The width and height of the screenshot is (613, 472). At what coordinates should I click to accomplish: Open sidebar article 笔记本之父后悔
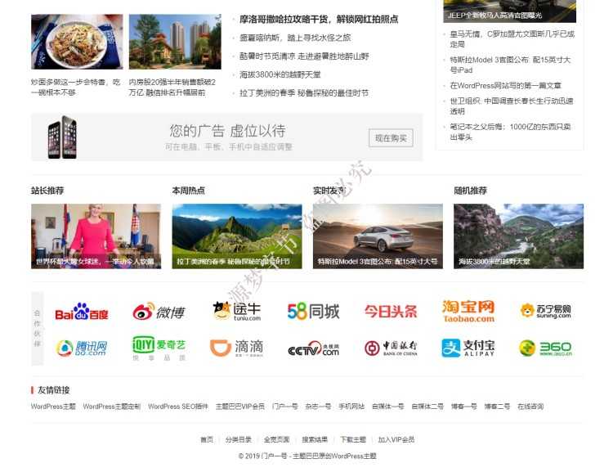510,132
